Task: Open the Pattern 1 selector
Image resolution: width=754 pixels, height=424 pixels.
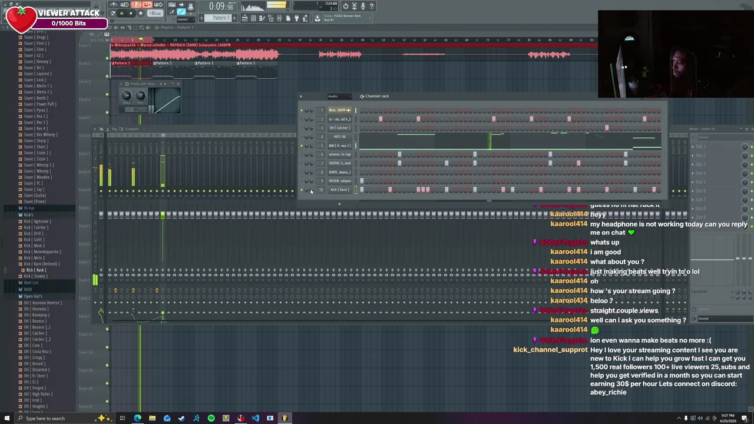Action: (x=217, y=18)
